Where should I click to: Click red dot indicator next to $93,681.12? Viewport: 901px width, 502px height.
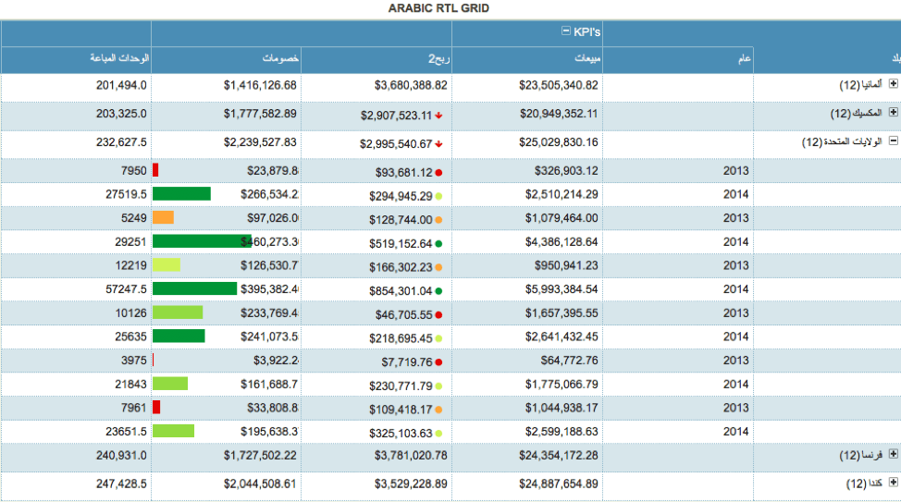tap(438, 172)
